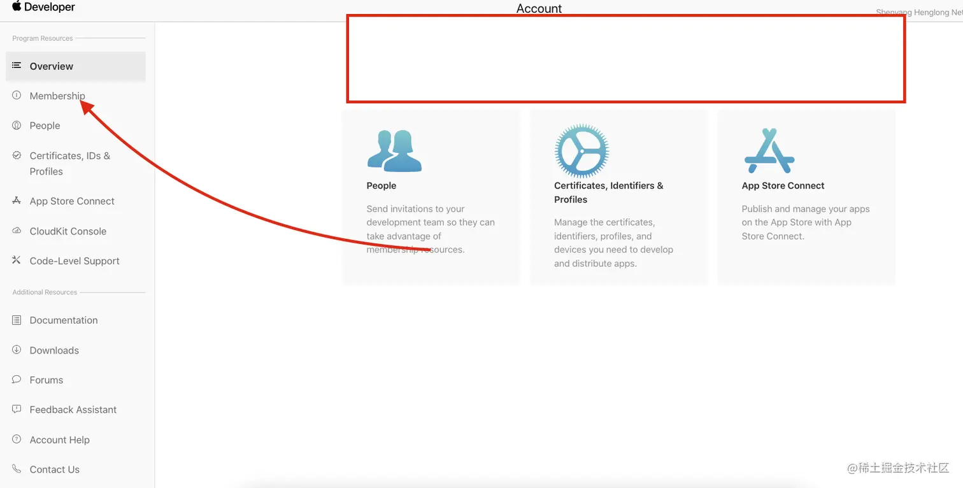This screenshot has width=963, height=488.
Task: Open App Store Connect in sidebar
Action: 72,201
